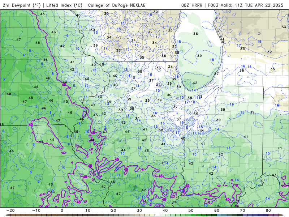Click the 80 tick label on color scale
The width and height of the screenshot is (289, 217).
coord(268,210)
